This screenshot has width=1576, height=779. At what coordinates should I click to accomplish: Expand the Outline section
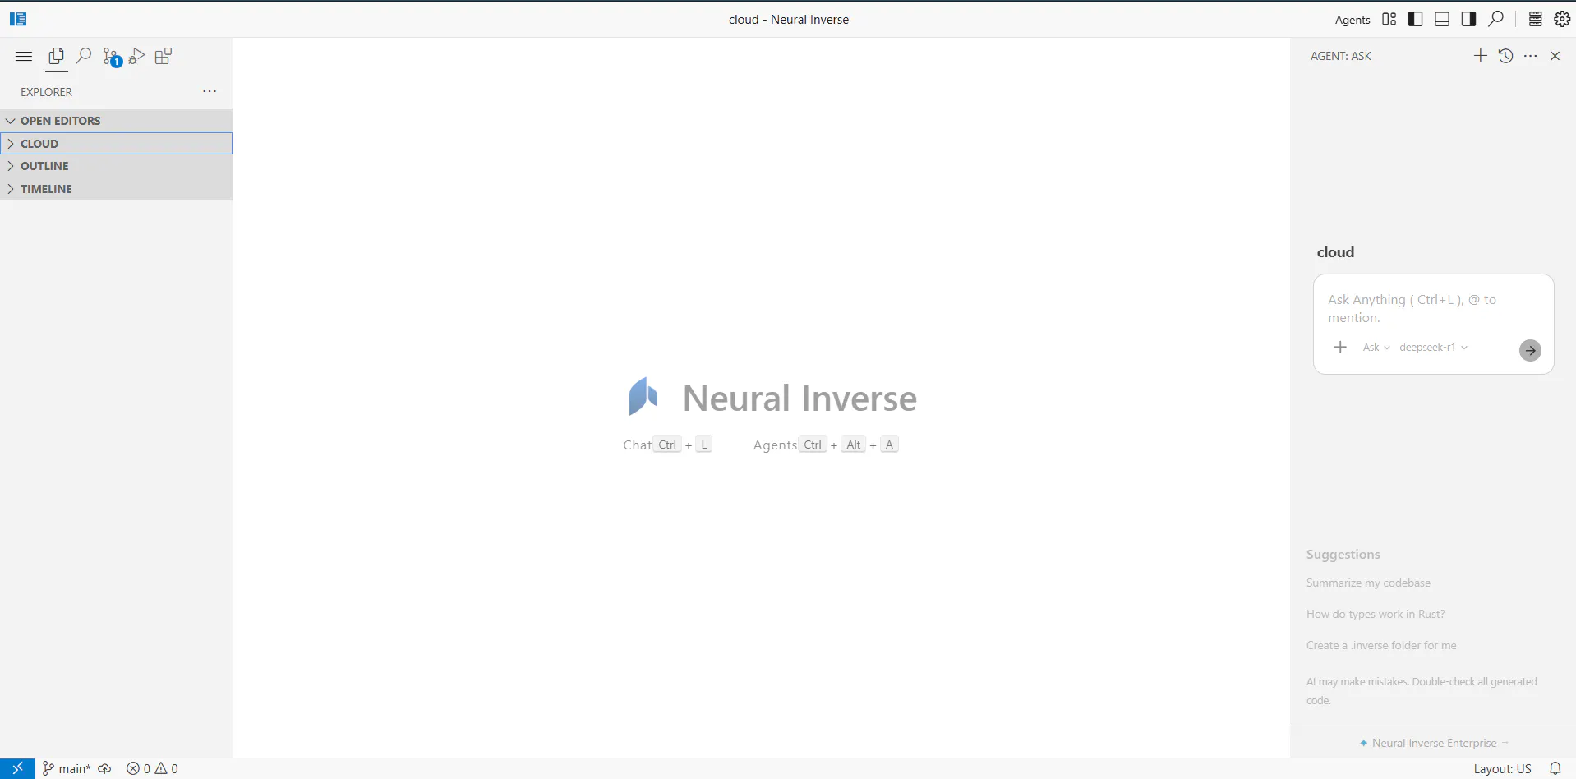(x=117, y=166)
